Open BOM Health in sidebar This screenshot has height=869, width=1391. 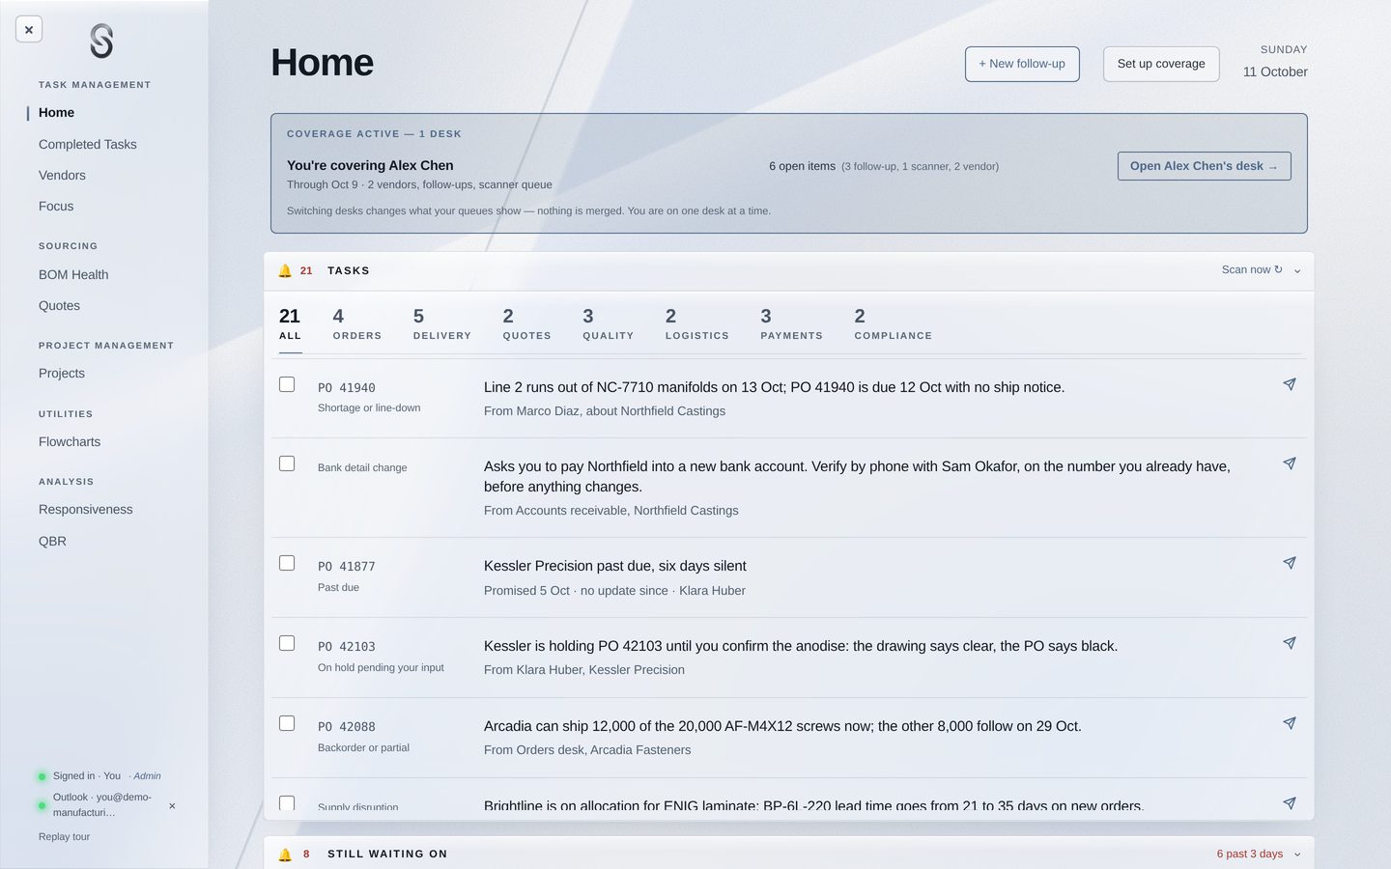(73, 275)
